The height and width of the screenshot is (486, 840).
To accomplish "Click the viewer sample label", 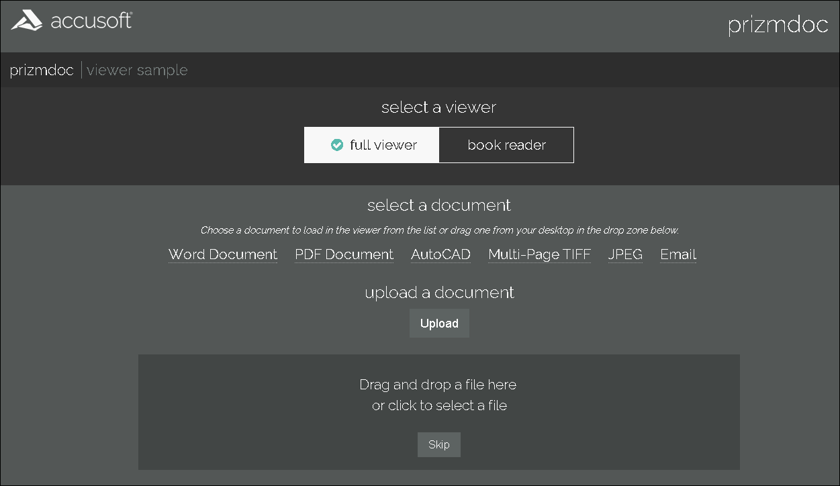I will pyautogui.click(x=137, y=69).
